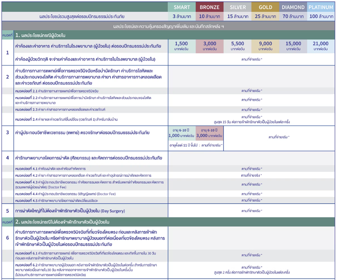This screenshot has width=337, height=280.
Task: Select the 1,500 baht per day room rate
Action: pyautogui.click(x=182, y=46)
